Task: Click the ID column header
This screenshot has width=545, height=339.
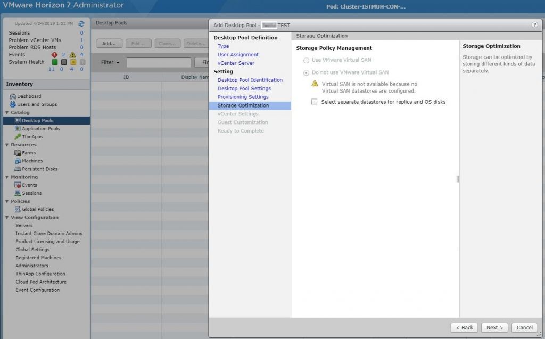Action: [x=126, y=77]
